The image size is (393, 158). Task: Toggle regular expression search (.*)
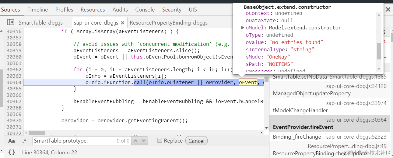coord(24,141)
